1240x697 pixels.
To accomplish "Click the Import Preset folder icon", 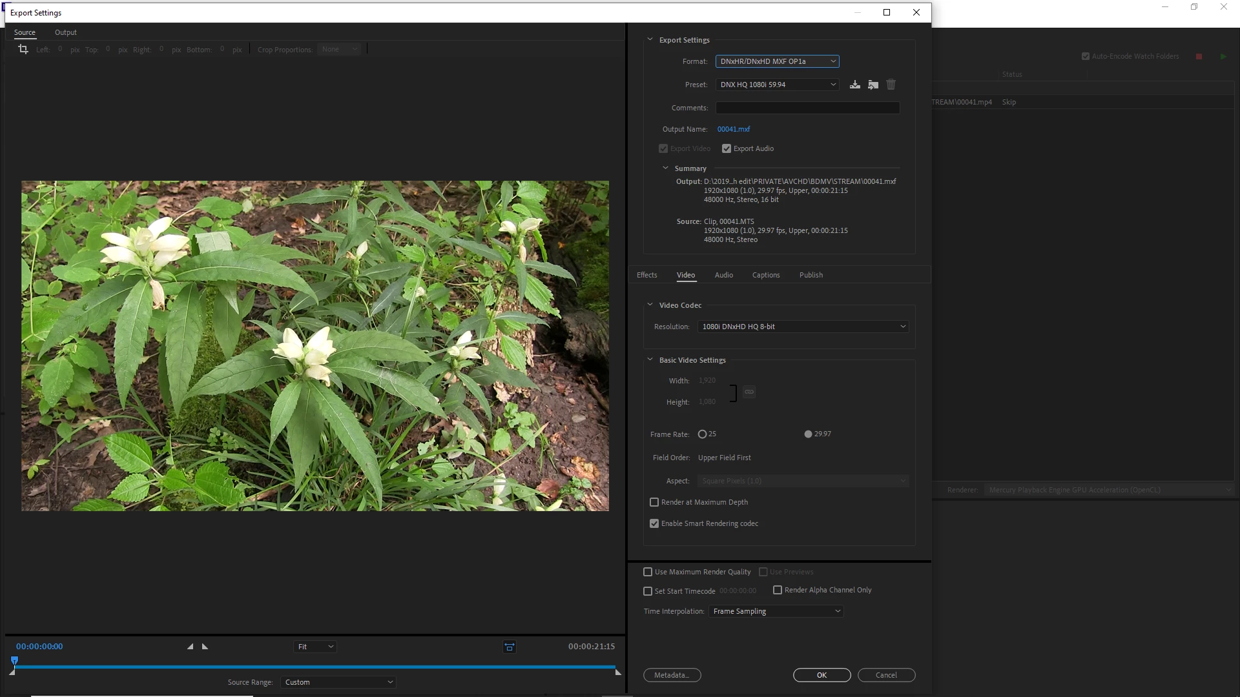I will 873,85.
